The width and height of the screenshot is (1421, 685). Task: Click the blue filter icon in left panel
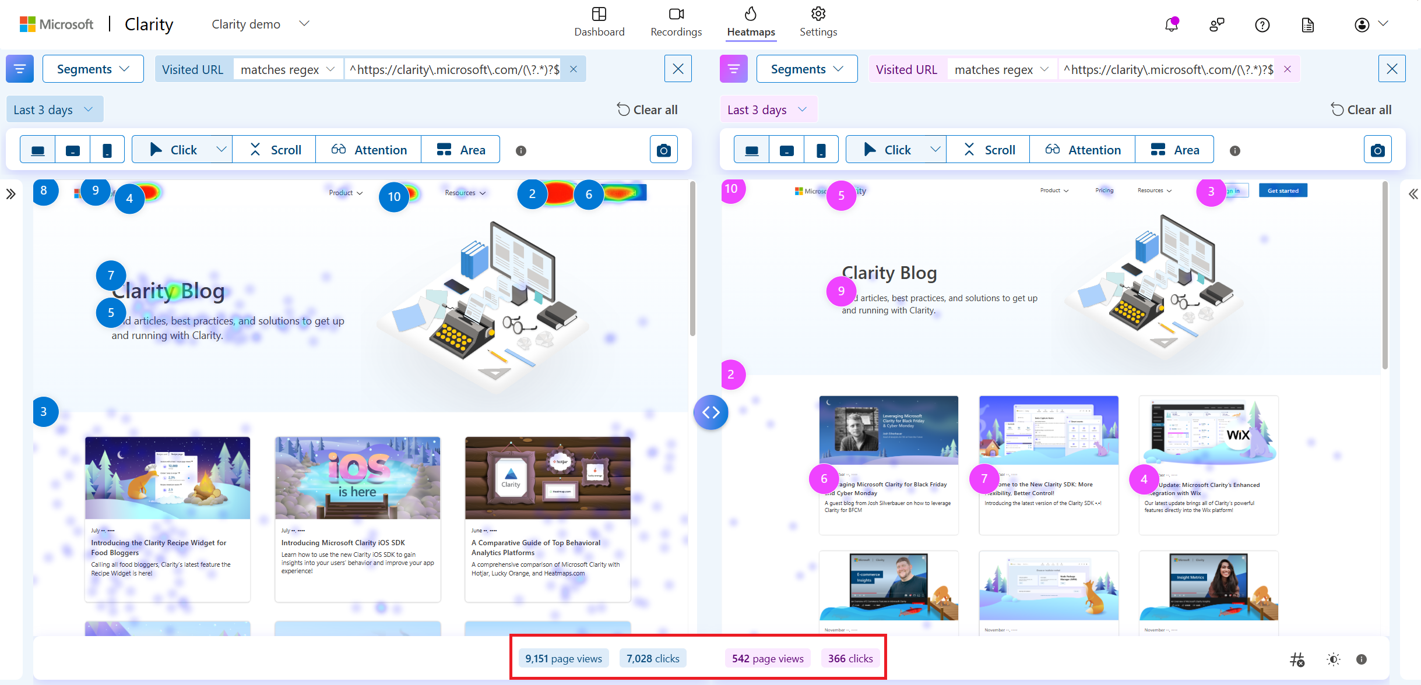pos(20,69)
